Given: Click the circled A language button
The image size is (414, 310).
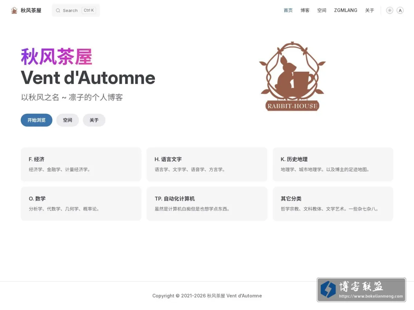Looking at the screenshot, I should click(x=400, y=10).
